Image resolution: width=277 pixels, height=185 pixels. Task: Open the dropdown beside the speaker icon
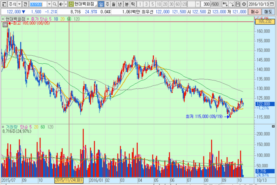click(65, 4)
